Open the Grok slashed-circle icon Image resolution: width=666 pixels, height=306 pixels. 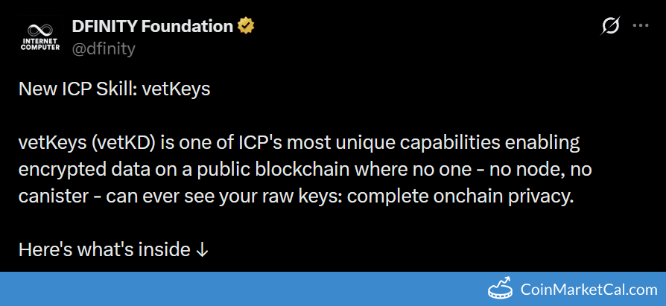click(610, 26)
